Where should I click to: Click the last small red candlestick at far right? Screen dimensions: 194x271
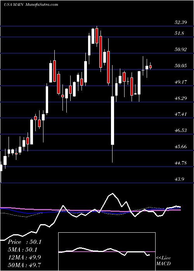tap(151, 67)
